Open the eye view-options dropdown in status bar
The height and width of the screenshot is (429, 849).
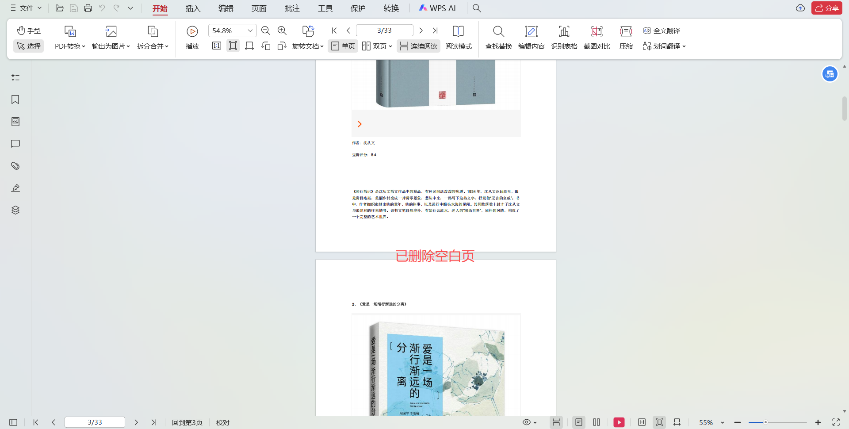pos(530,422)
